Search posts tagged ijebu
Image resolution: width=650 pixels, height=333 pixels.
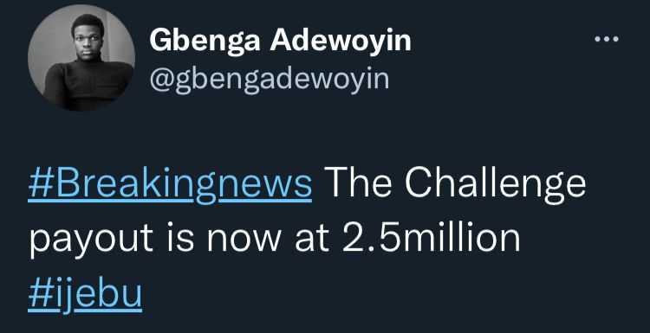85,295
